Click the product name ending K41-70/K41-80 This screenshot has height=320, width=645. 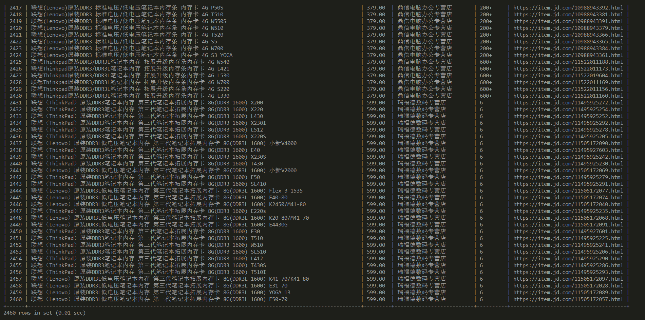point(170,279)
